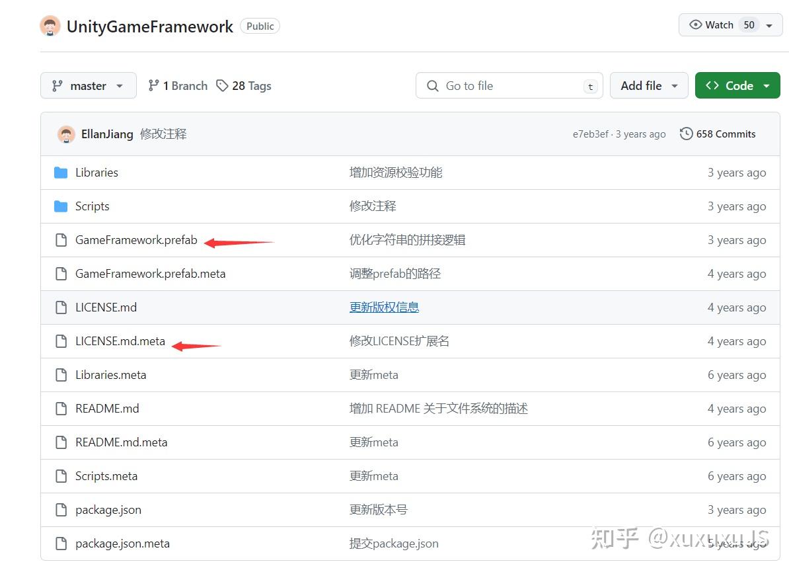Click the commit history clock icon

coord(686,134)
